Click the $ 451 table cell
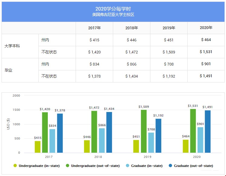 pos(169,40)
